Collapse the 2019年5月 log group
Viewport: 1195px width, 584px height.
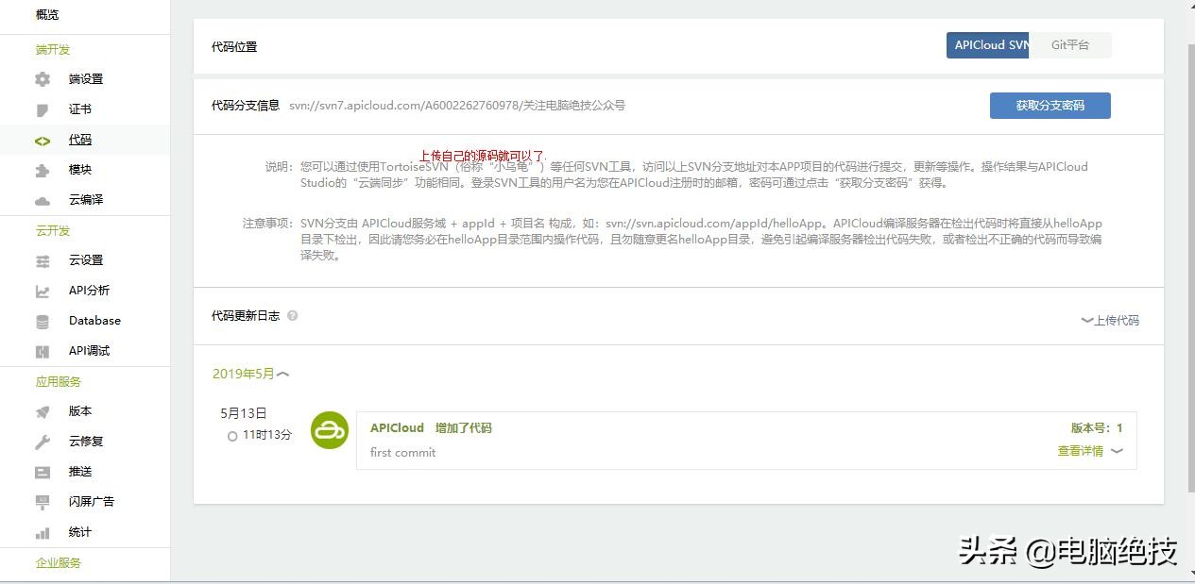click(x=250, y=374)
